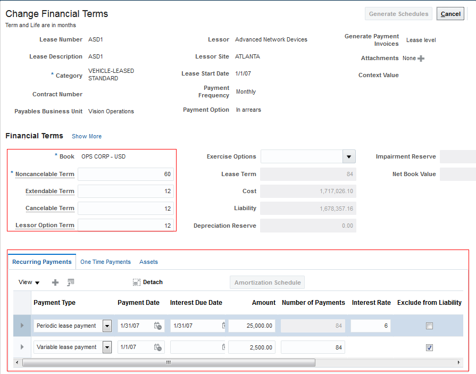Open calendar for the 1/31/07 interest due date

tap(223, 326)
